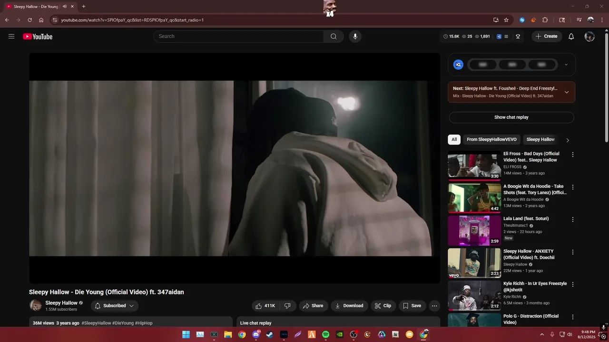Focus the YouTube search field
Screen dimensions: 609x342
click(239, 37)
